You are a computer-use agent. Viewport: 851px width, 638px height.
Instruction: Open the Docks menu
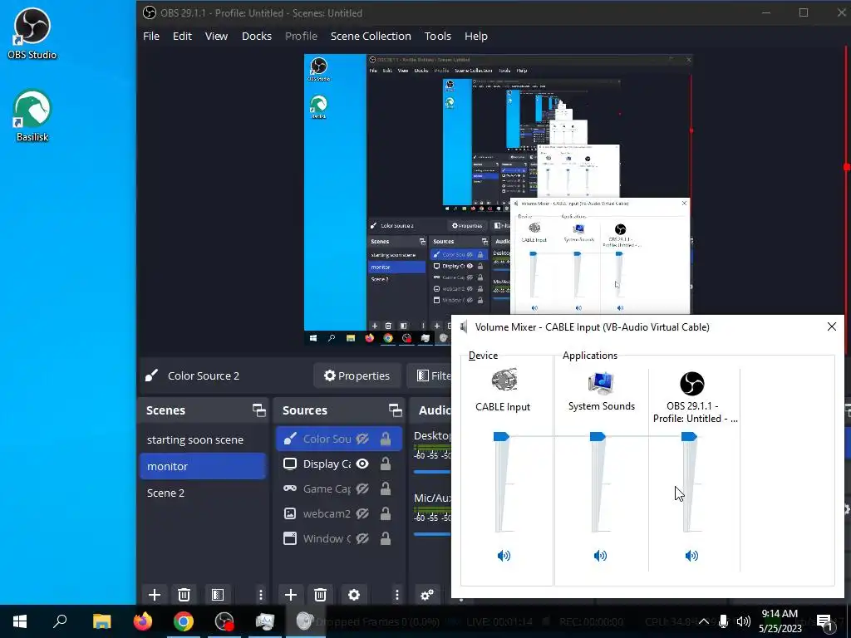tap(256, 37)
